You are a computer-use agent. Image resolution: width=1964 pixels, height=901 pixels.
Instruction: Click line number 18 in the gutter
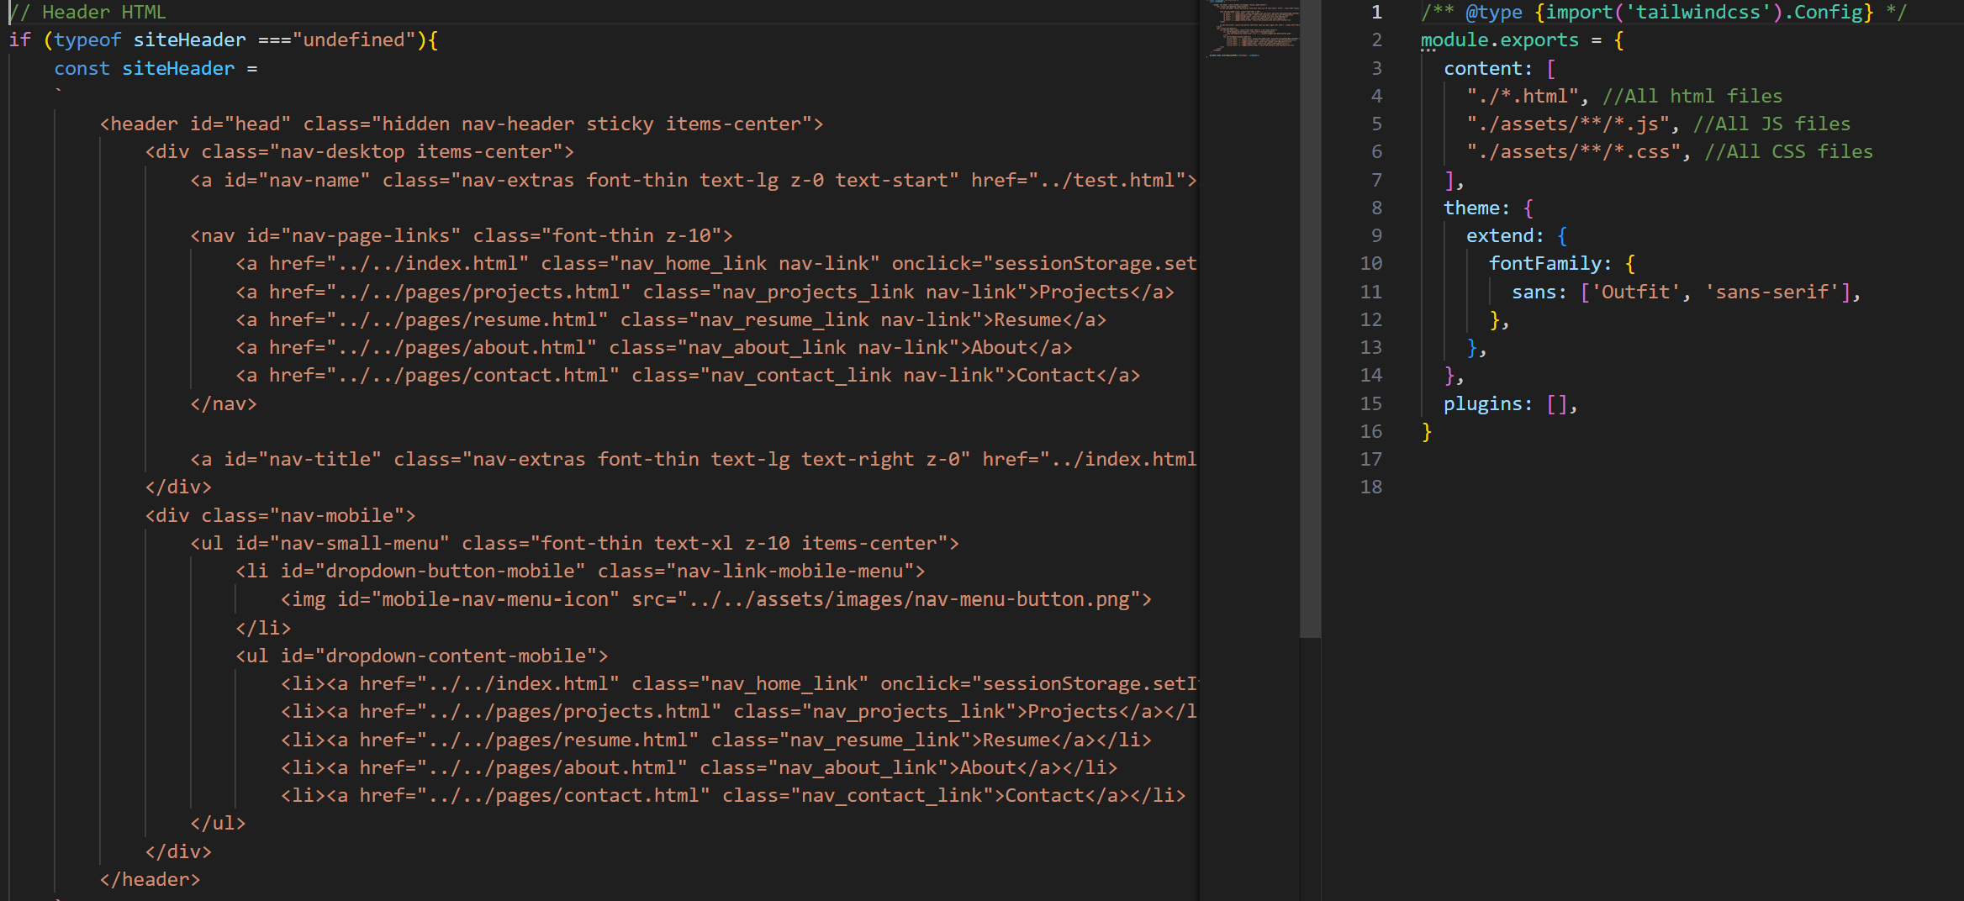pos(1370,487)
